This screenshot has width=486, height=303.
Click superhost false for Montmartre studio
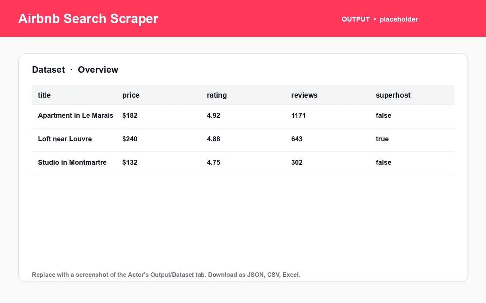(x=383, y=162)
